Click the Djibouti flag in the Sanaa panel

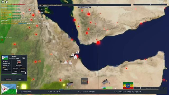pyautogui.click(x=5, y=58)
